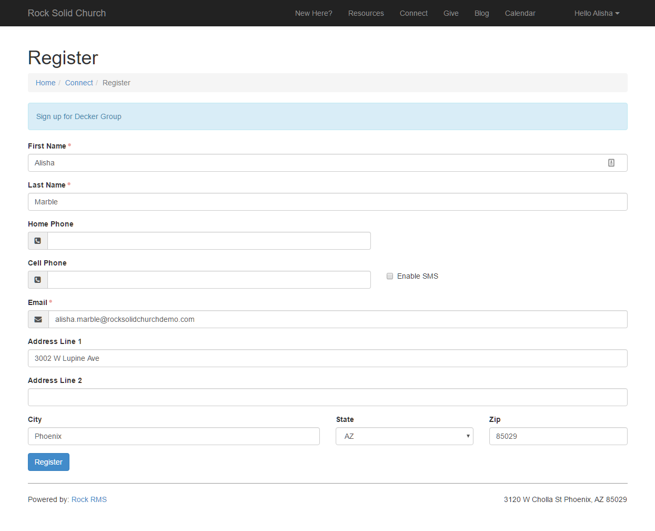This screenshot has height=531, width=655.
Task: Open the State dropdown showing AZ
Action: click(404, 436)
